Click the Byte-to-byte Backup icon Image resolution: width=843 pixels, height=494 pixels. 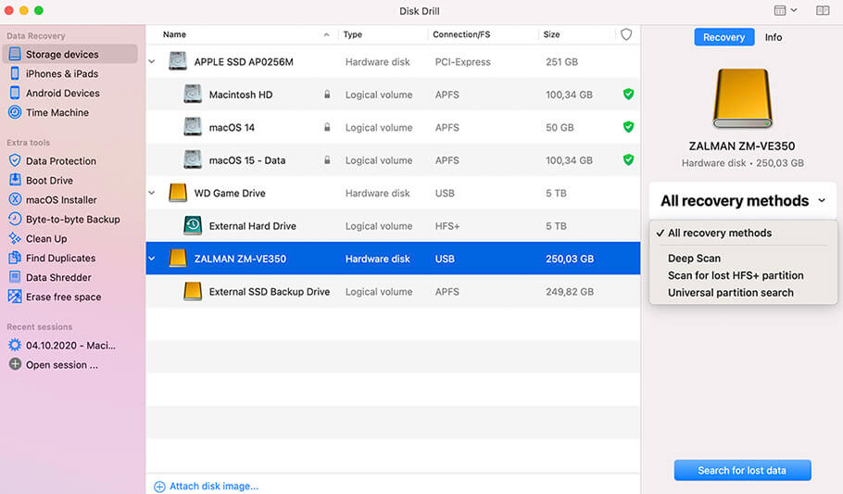pos(15,219)
